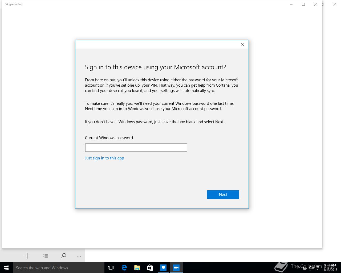
Task: Click Search the web and Windows box
Action: (59, 268)
